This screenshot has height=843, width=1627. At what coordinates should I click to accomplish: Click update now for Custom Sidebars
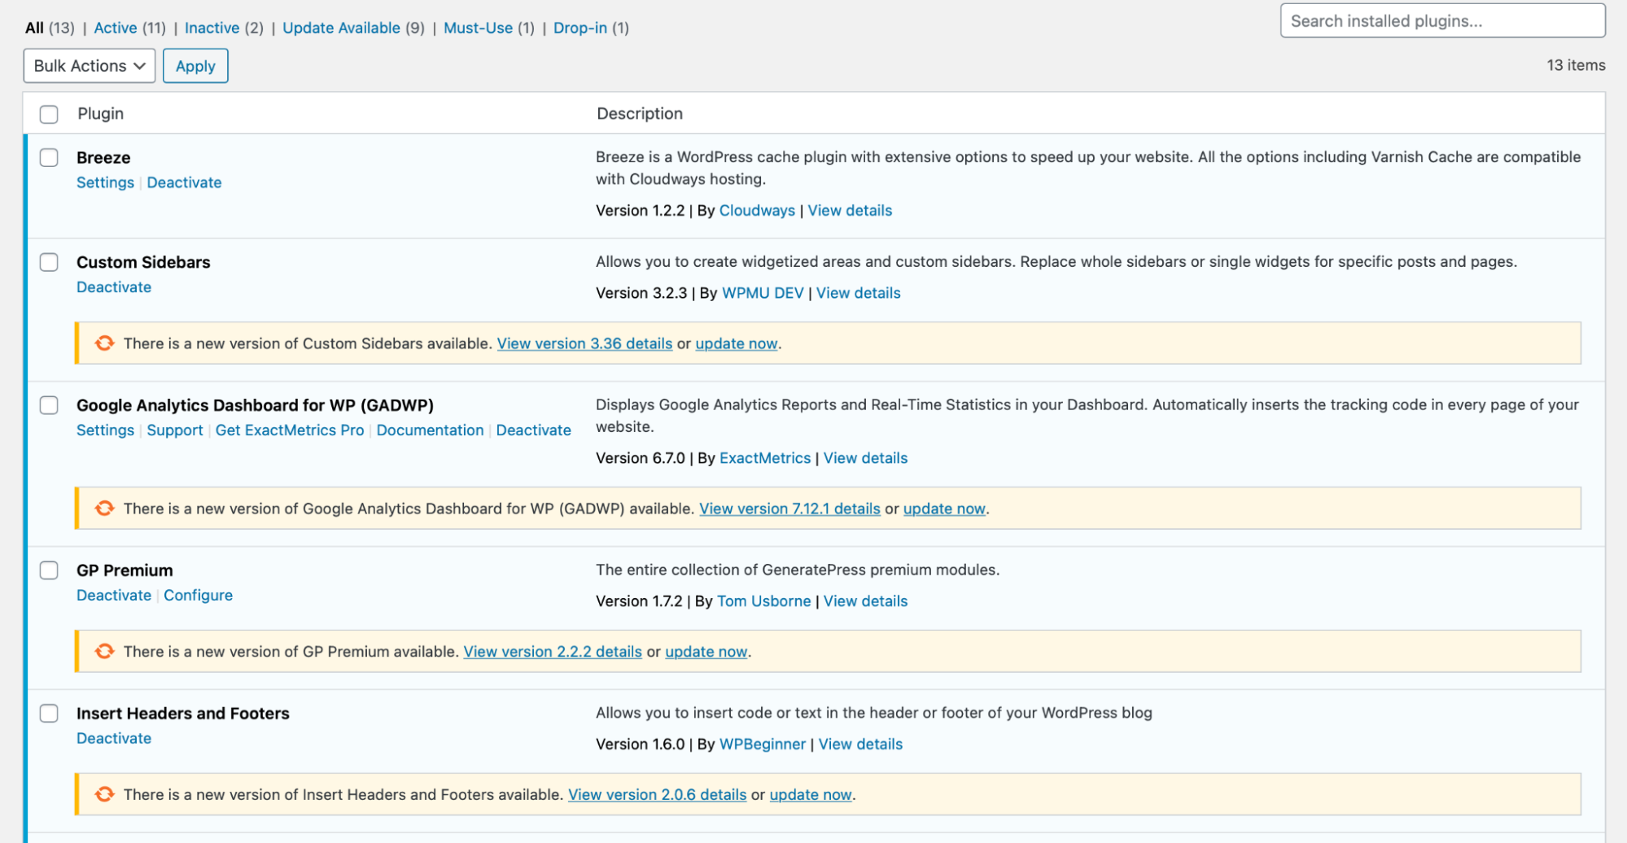coord(736,343)
